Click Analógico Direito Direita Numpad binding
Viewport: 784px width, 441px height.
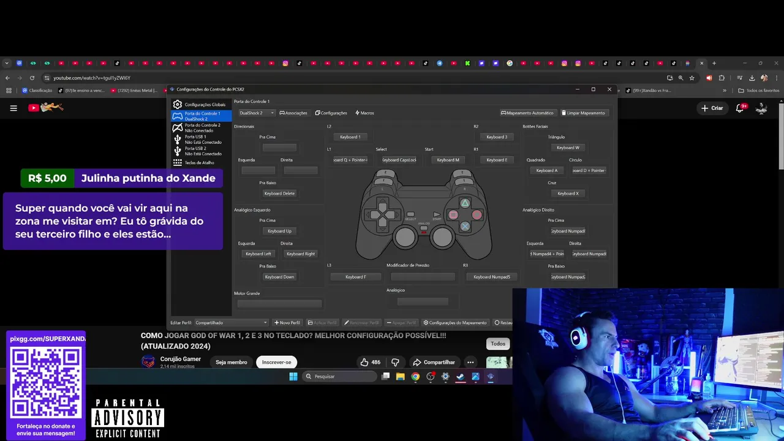[589, 254]
